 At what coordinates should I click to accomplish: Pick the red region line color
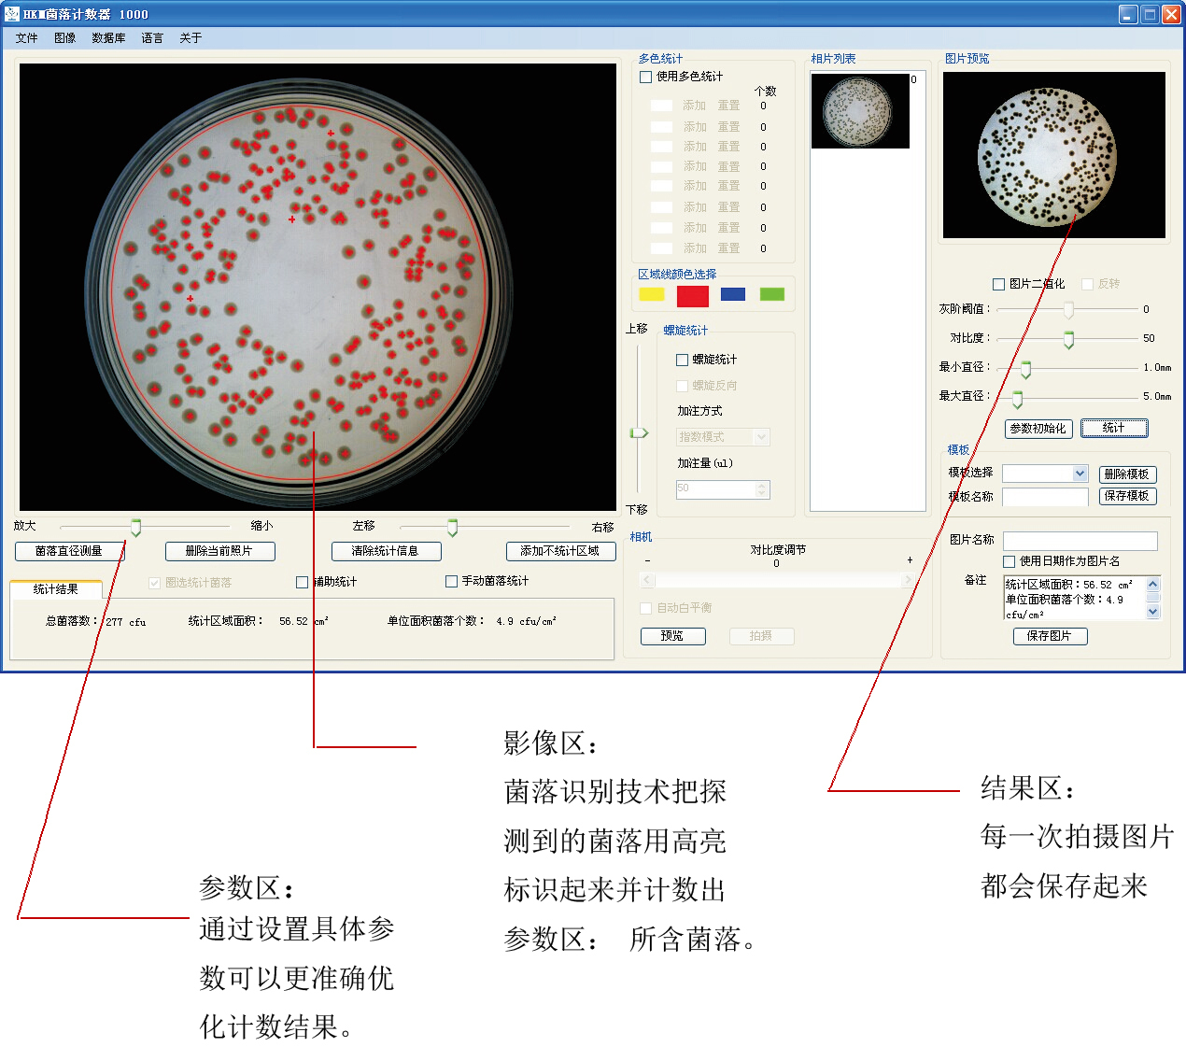(x=692, y=295)
